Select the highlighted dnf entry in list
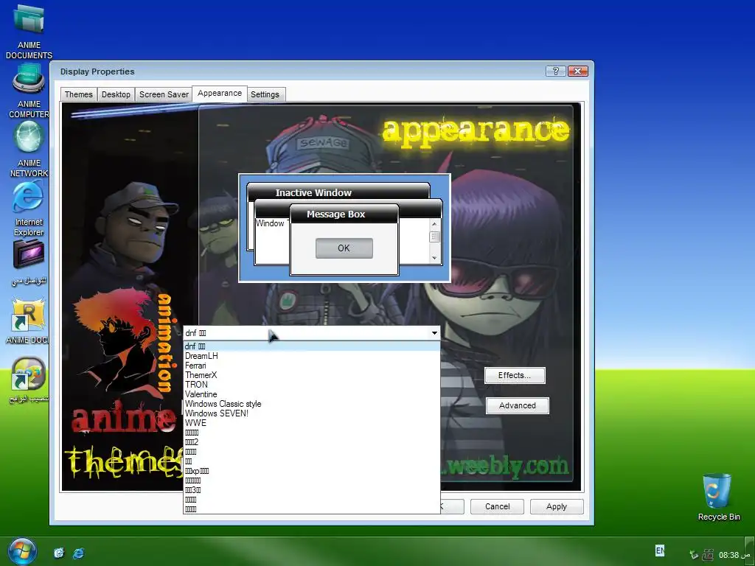 click(312, 346)
